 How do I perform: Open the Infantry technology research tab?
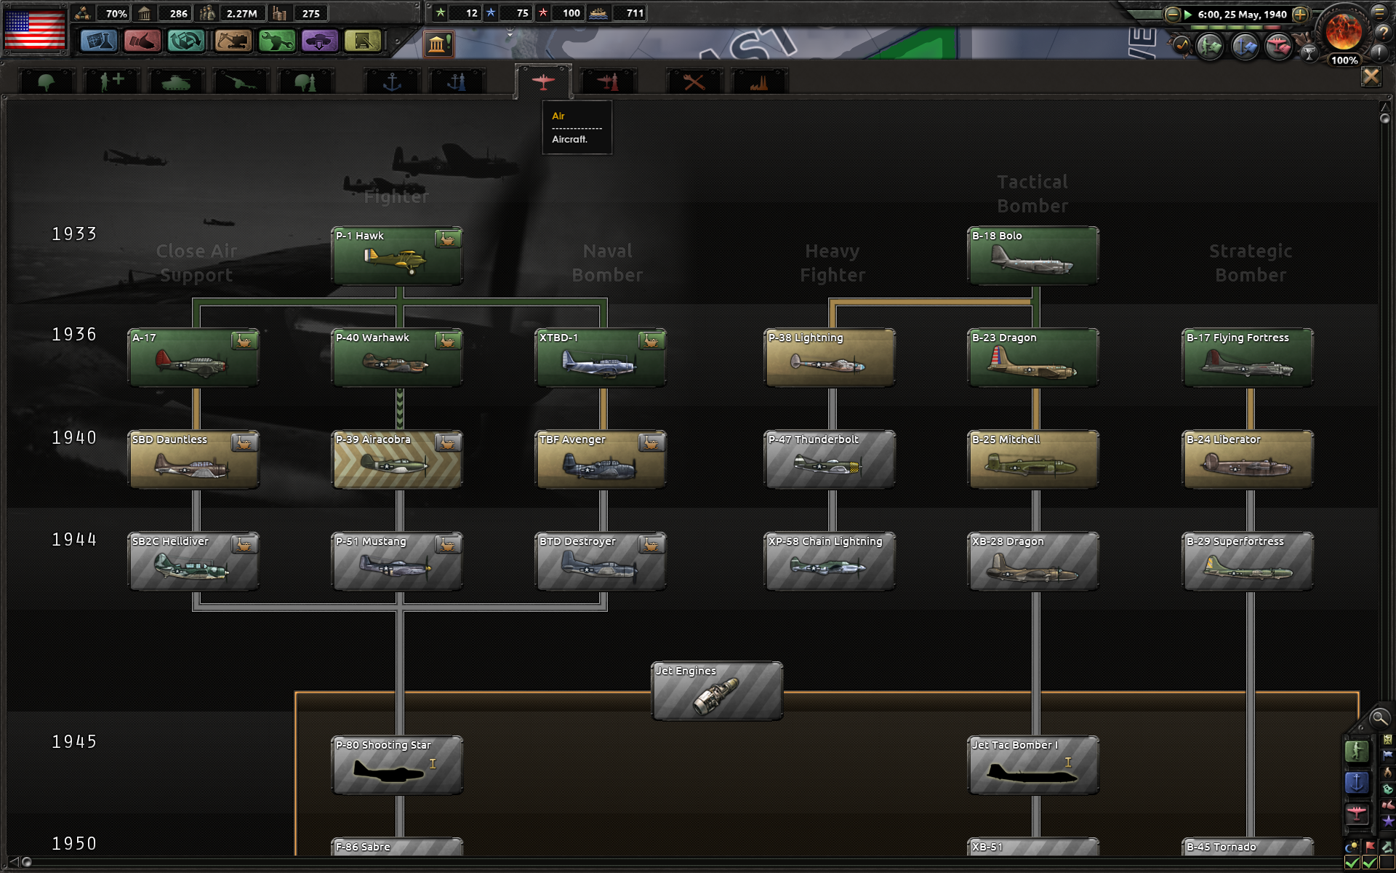pos(47,80)
